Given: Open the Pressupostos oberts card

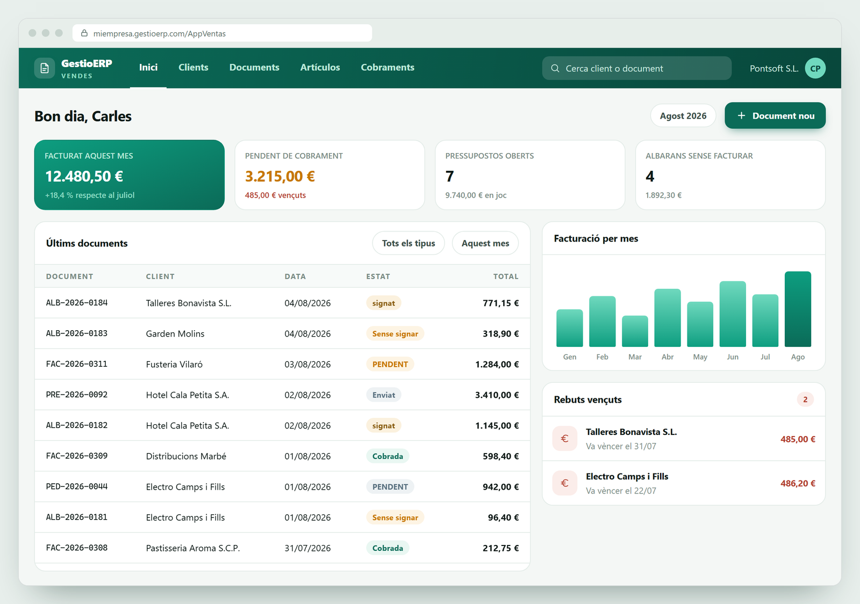Looking at the screenshot, I should click(530, 175).
